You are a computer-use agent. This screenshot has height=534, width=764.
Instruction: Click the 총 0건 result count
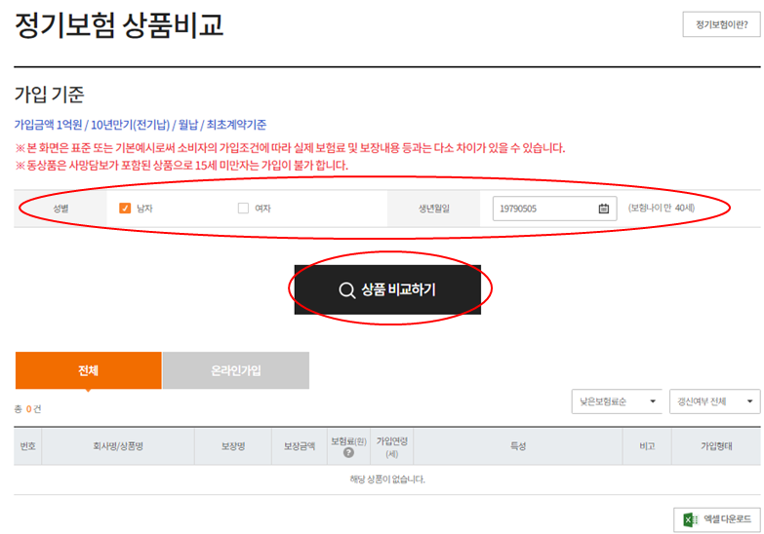point(27,409)
